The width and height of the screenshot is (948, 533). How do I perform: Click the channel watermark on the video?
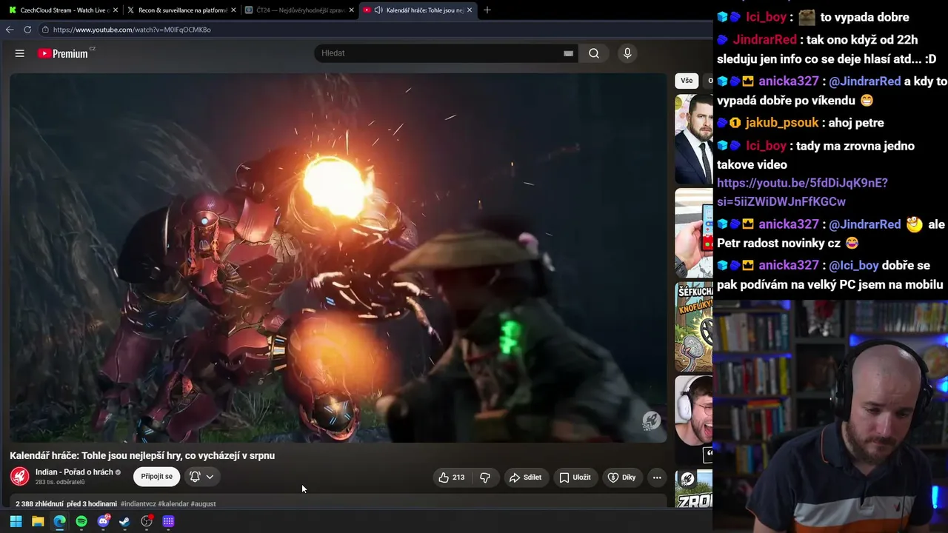651,421
